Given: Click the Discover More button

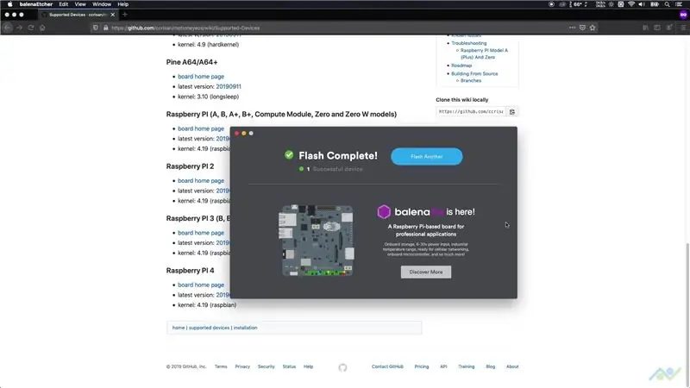Looking at the screenshot, I should (425, 272).
